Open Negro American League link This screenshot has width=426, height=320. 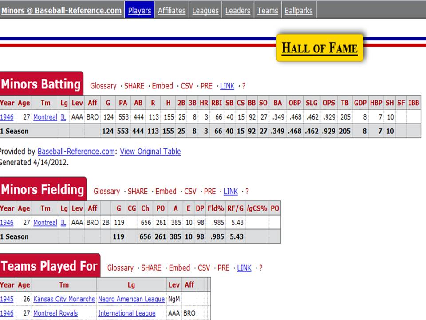pos(131,299)
